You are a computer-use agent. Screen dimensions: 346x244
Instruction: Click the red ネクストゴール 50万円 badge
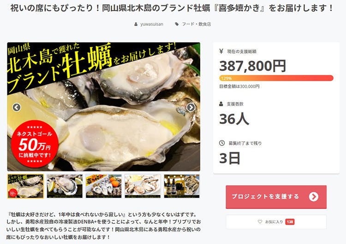tap(35, 144)
